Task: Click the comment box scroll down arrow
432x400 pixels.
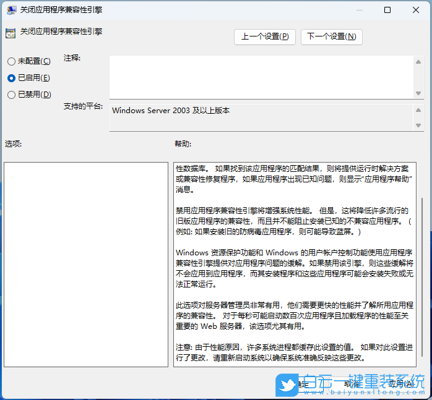Action: tap(418, 93)
